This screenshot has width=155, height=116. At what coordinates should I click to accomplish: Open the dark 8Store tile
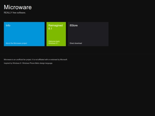(x=88, y=34)
